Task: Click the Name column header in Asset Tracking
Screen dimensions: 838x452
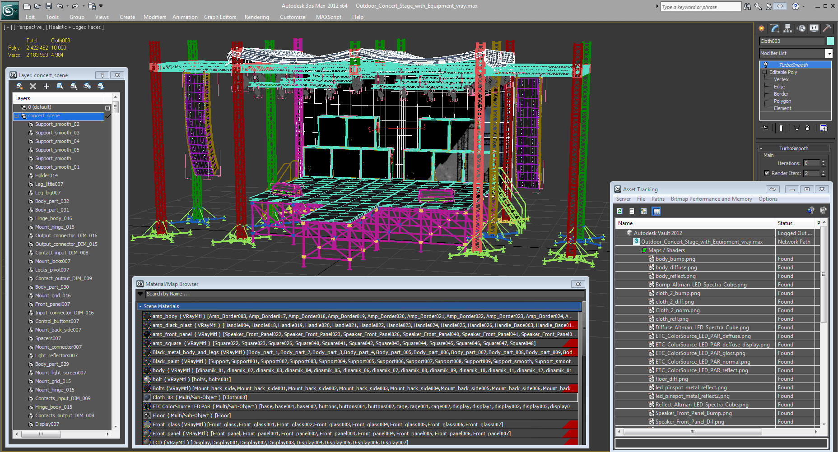Action: 695,223
